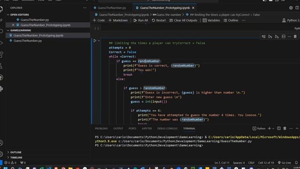Switch to the GuessTheNumber.py tab
This screenshot has width=300, height=169.
pyautogui.click(x=112, y=8)
